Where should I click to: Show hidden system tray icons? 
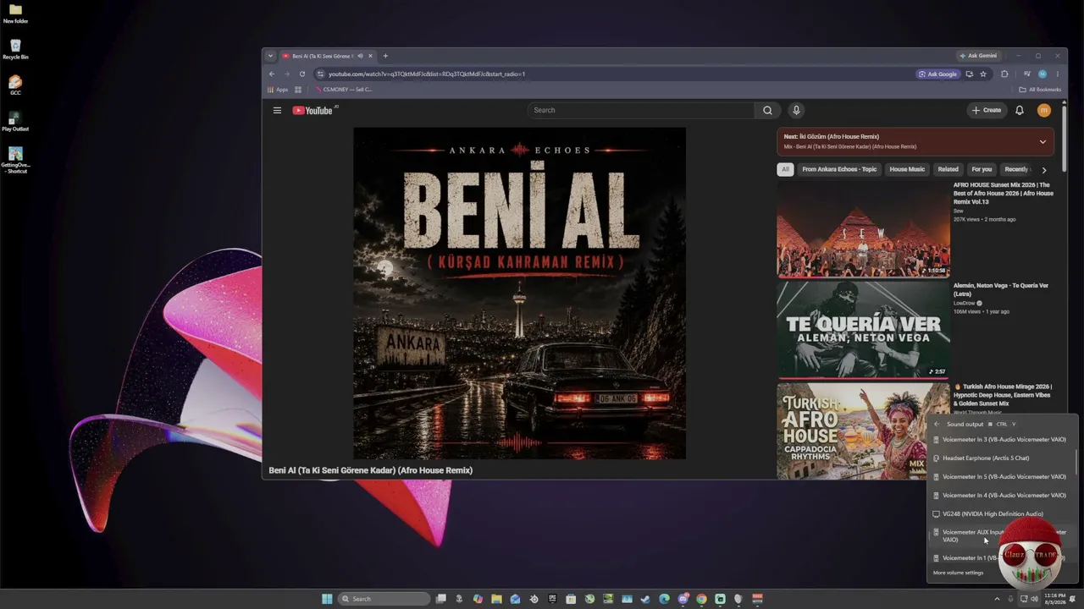pyautogui.click(x=997, y=599)
